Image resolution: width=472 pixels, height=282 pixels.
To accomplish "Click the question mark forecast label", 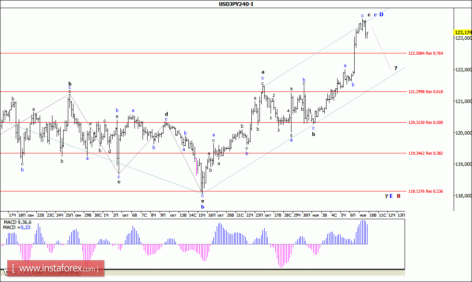I will pyautogui.click(x=396, y=68).
